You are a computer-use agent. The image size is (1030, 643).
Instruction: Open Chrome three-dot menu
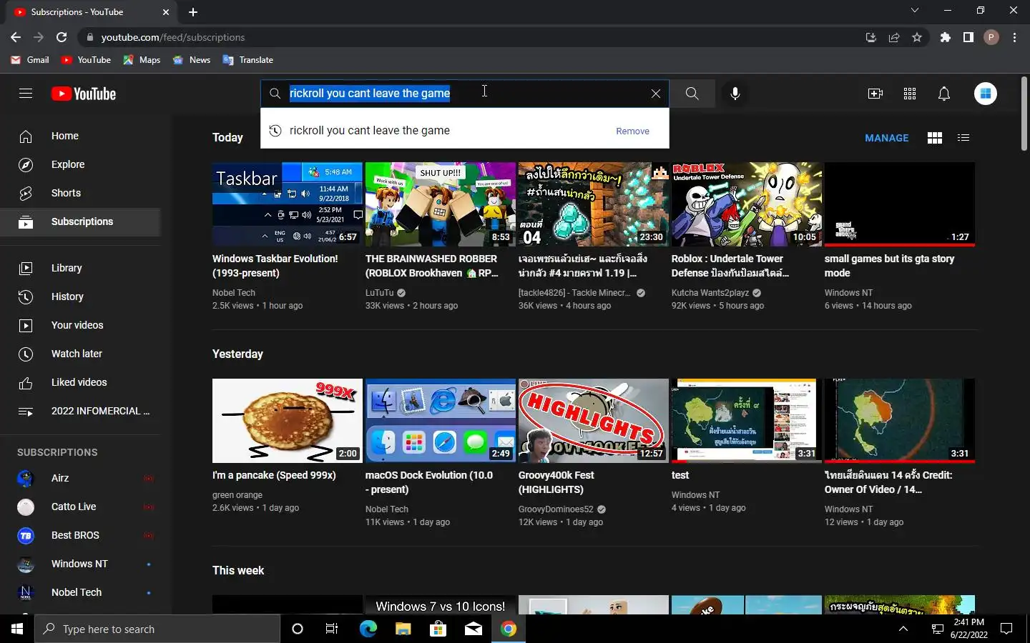pyautogui.click(x=1014, y=37)
